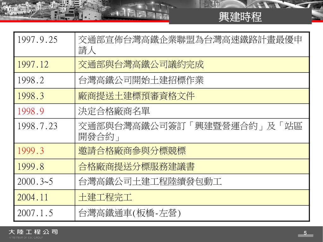The width and height of the screenshot is (323, 242).
Task: Click the text 邀請合格廠商參與分標競標
Action: (x=132, y=151)
